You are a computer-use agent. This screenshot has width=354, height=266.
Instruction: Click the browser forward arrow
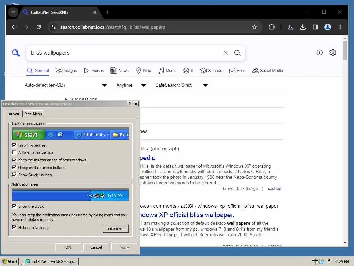[x=26, y=27]
